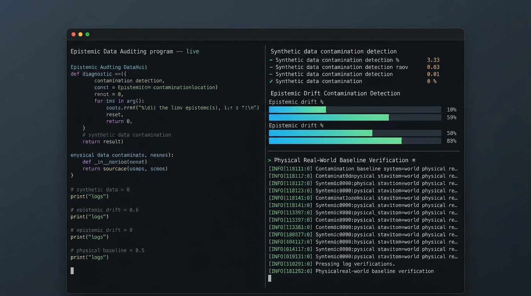
Task: Click the "return result)" code line
Action: pyautogui.click(x=103, y=142)
